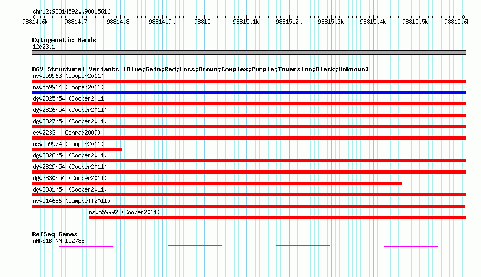
Task: Click the 98815.1k ruler tick label
Action: point(246,22)
